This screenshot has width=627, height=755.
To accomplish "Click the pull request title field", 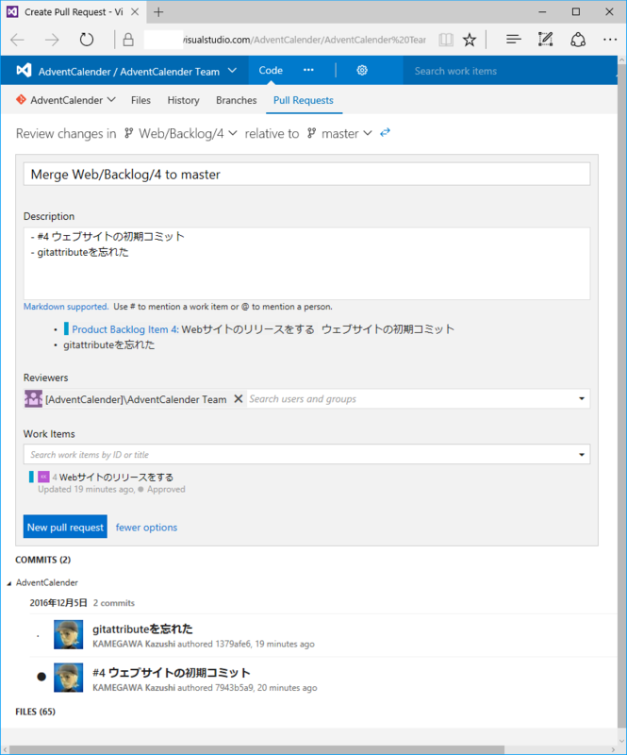I will coord(306,174).
